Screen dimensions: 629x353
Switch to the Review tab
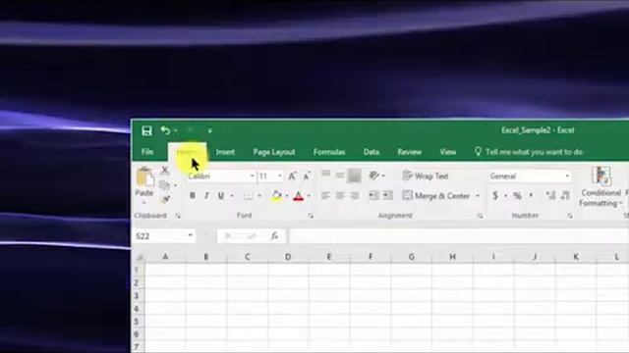point(409,152)
